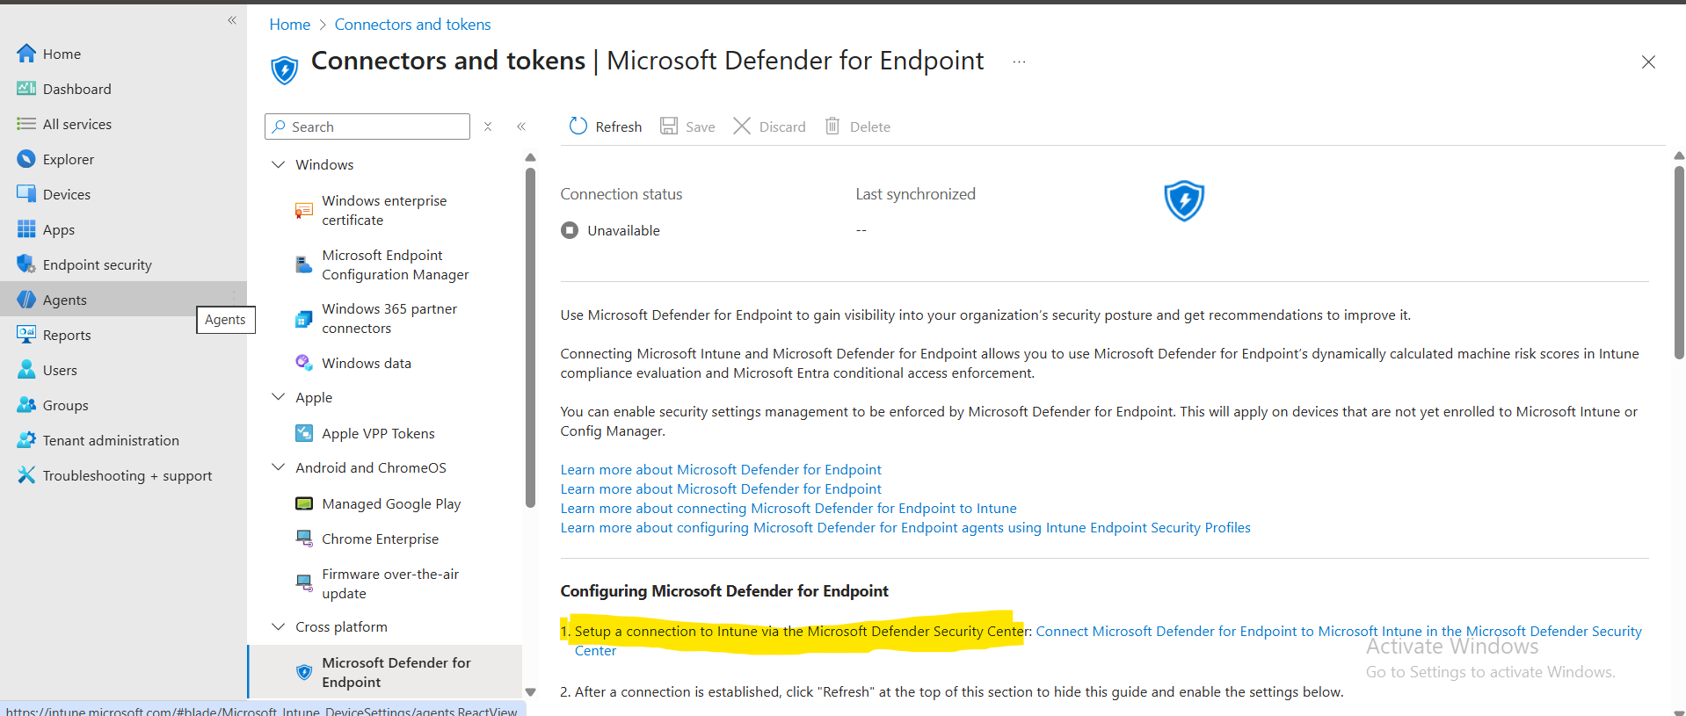The image size is (1686, 716).
Task: Click the Endpoint security shield icon
Action: coord(26,264)
